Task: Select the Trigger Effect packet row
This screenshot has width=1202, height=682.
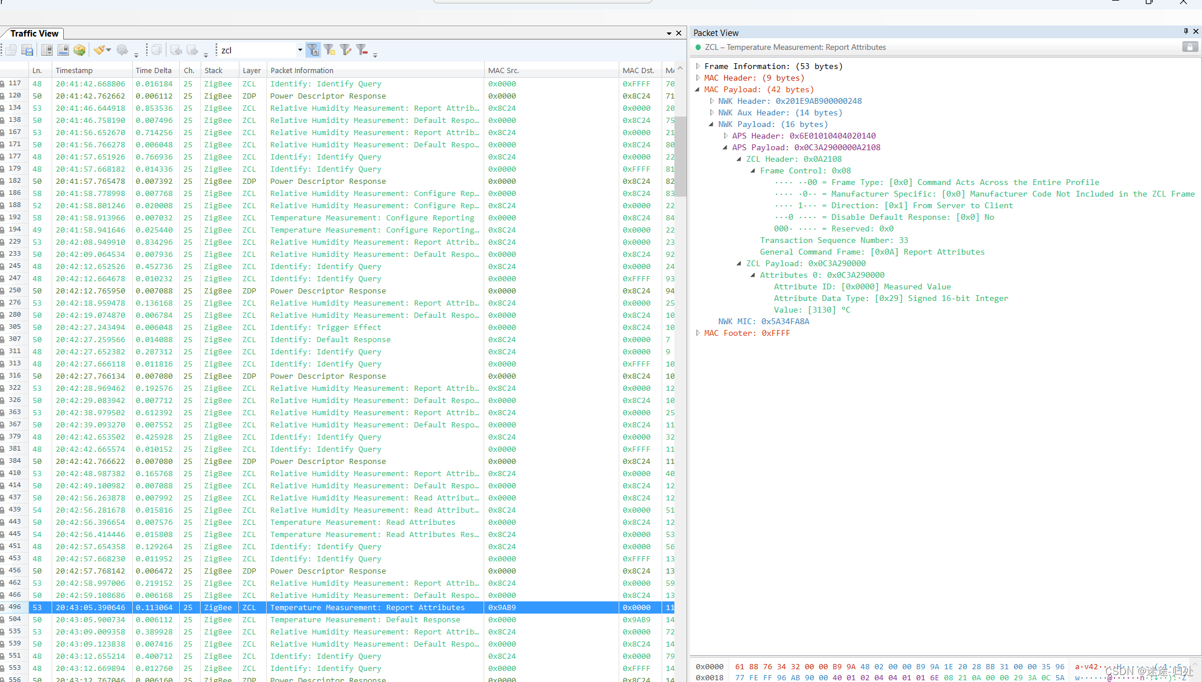Action: 325,328
